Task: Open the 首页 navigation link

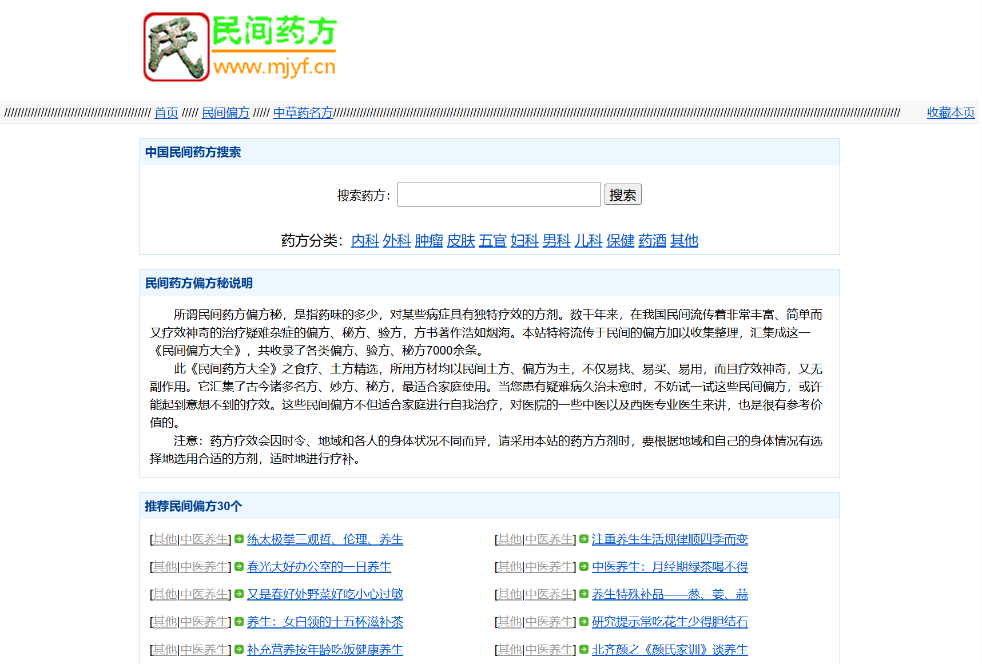Action: point(166,113)
